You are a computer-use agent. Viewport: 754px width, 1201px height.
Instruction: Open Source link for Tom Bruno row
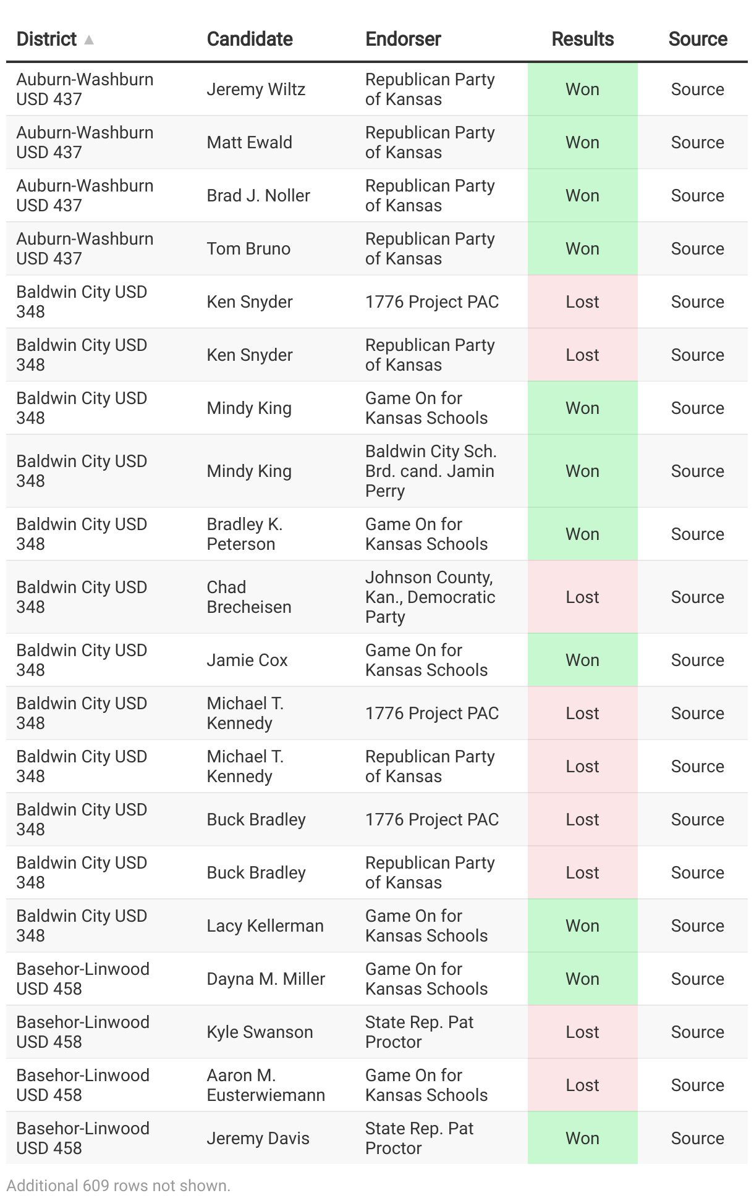698,248
